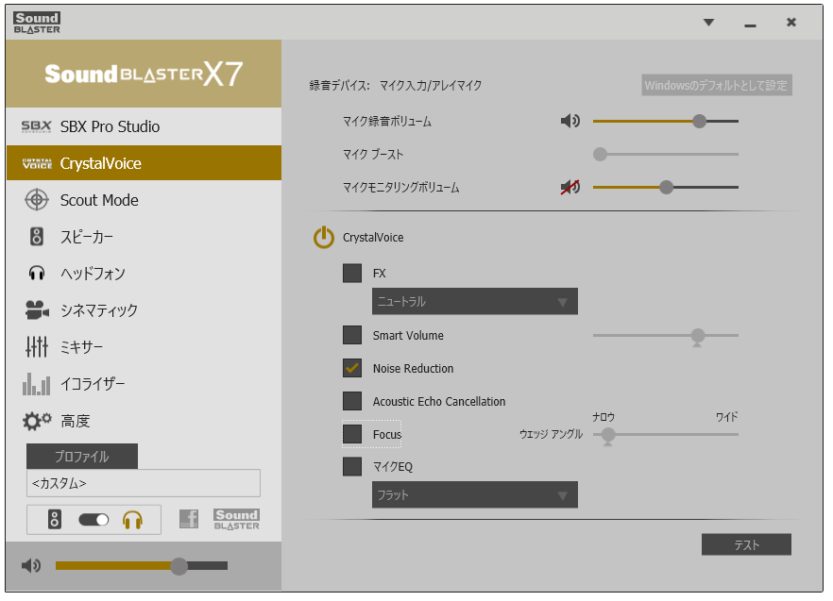This screenshot has height=601, width=833.
Task: Enable Acoustic Echo Cancellation checkbox
Action: [x=352, y=401]
